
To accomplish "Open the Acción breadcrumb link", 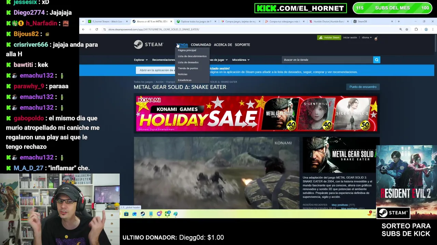I will tap(159, 82).
